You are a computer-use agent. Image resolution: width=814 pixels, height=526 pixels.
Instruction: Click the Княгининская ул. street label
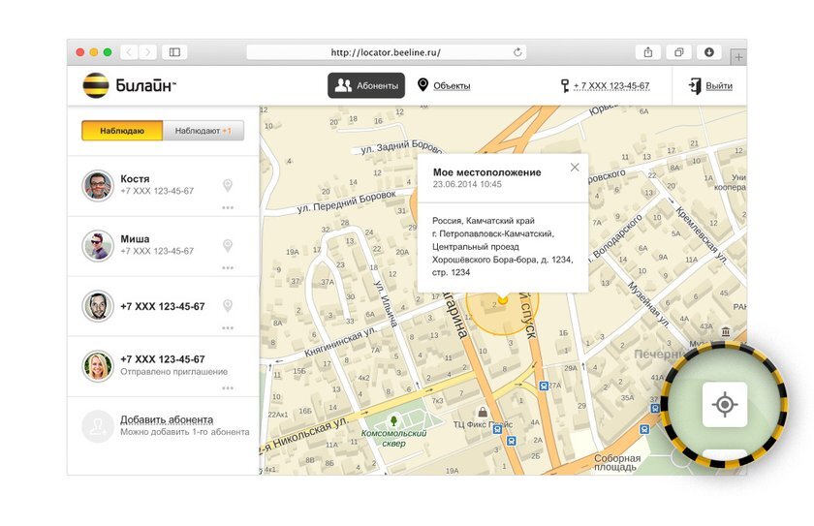(341, 341)
